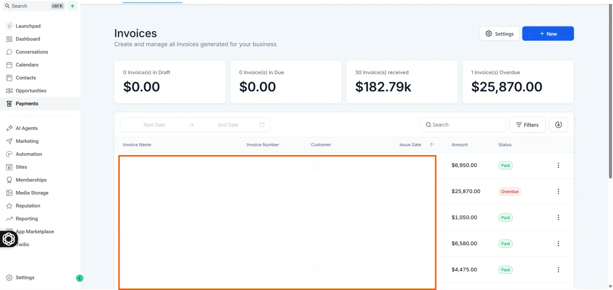Open the Filters button
The image size is (613, 290).
tap(527, 125)
